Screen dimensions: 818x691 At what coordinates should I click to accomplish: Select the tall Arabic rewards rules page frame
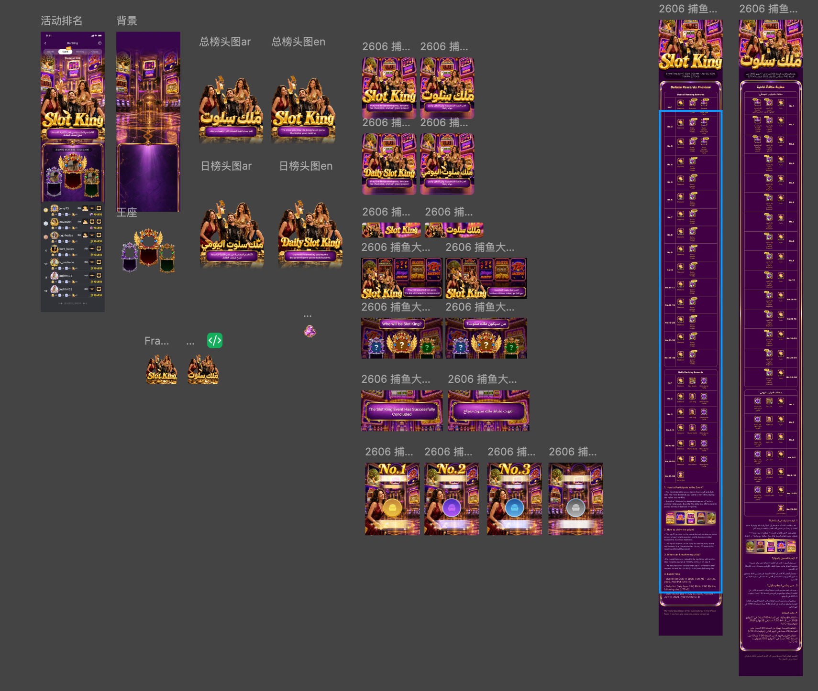click(x=771, y=348)
